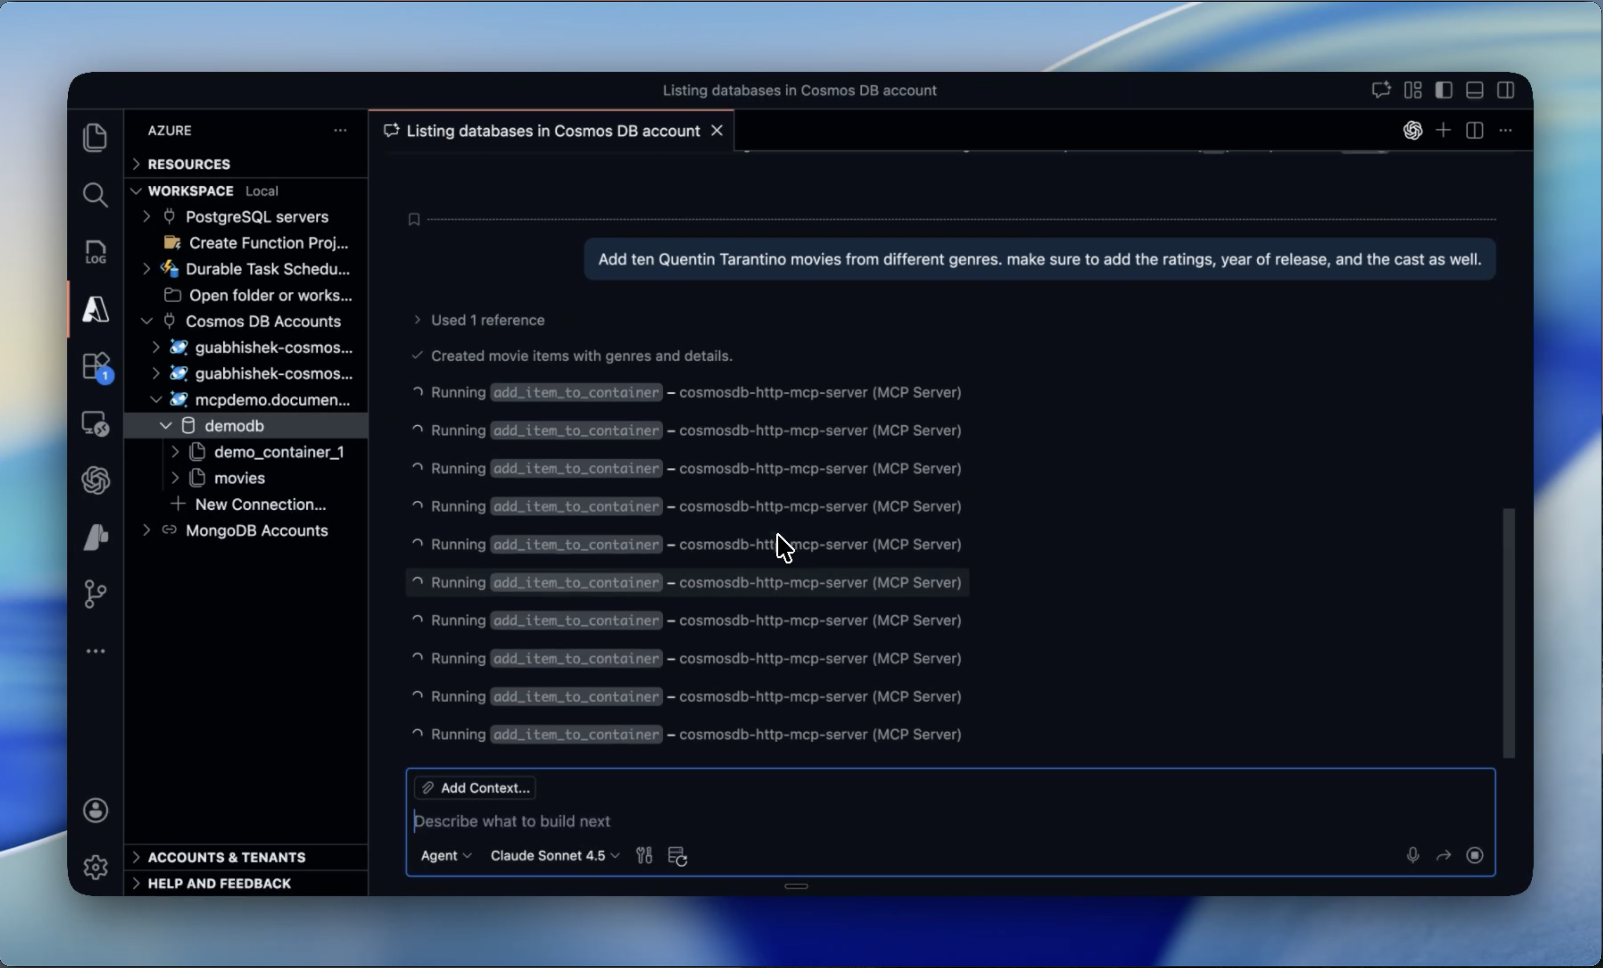Select the OpenAI icon in activity bar
The image size is (1603, 968).
(96, 480)
